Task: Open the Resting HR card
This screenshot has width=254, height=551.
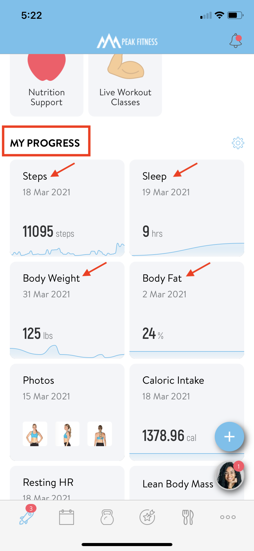Action: [x=67, y=483]
